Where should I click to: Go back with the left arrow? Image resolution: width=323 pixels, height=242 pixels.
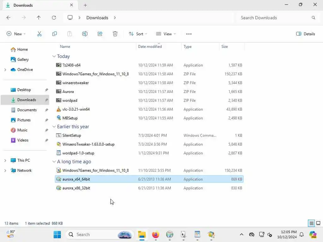pos(9,18)
